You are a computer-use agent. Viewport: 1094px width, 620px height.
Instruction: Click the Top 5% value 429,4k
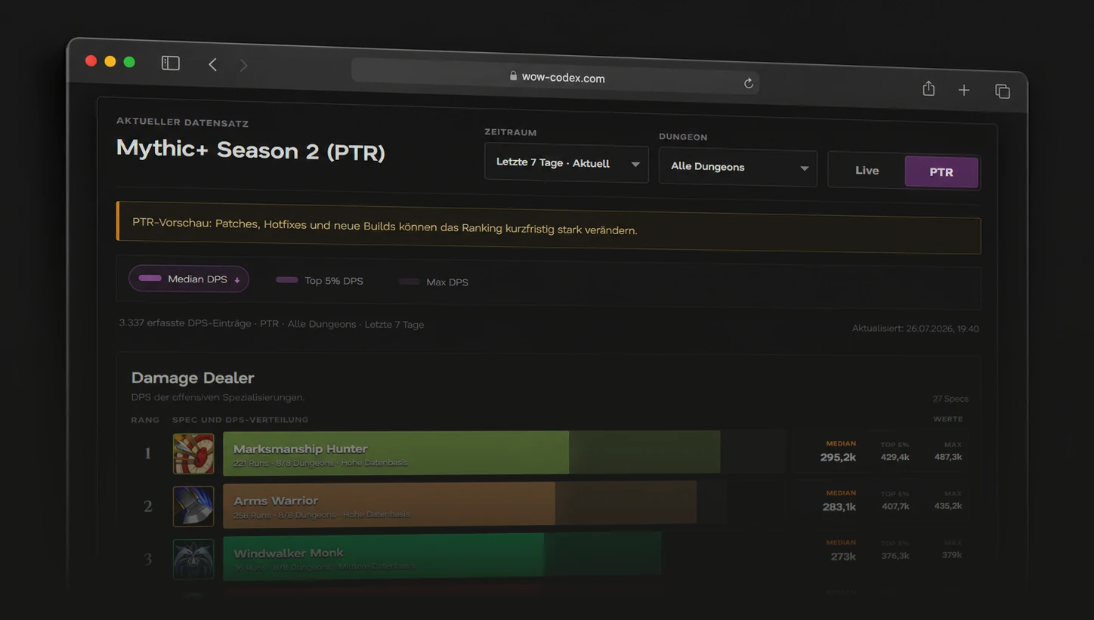[895, 457]
